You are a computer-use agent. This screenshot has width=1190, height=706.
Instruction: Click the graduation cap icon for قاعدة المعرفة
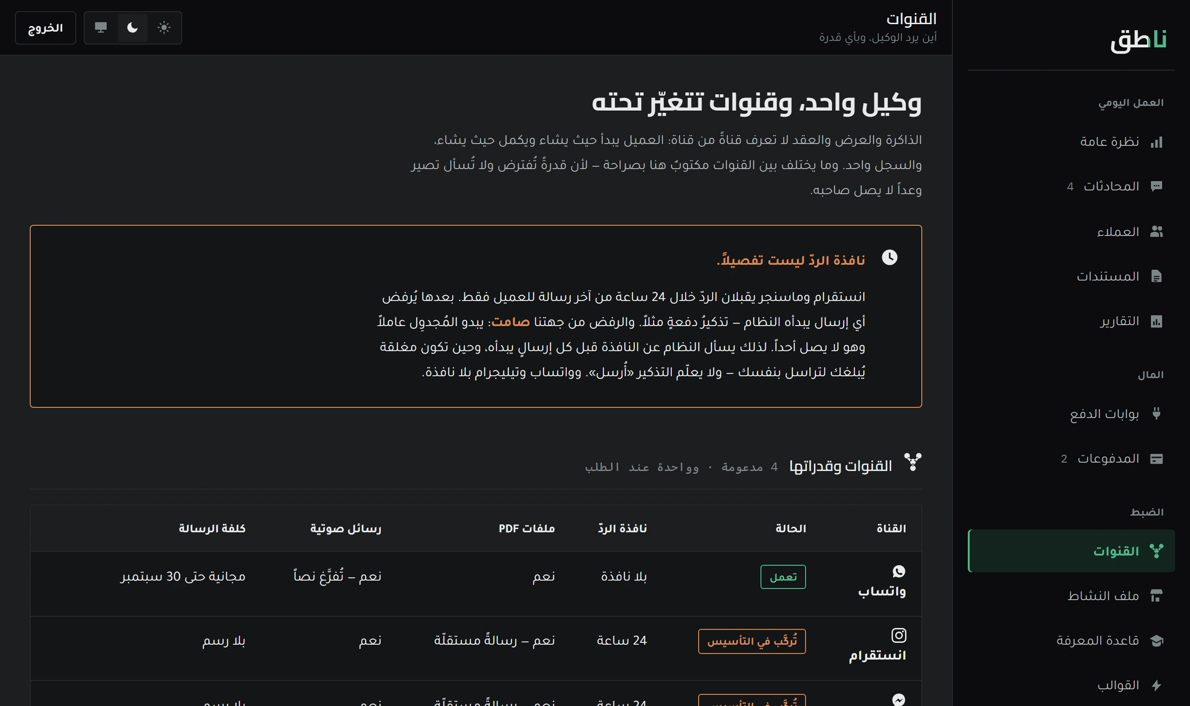click(1156, 641)
